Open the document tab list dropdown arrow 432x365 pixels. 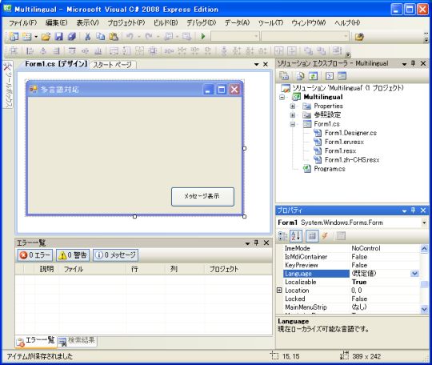coord(257,64)
